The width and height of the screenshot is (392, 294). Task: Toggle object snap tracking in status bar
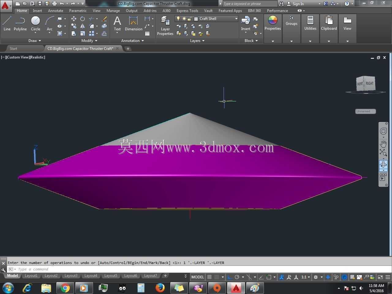(x=261, y=277)
